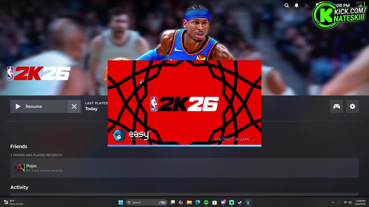Click "64.5 hrs played recently" text

(45, 170)
